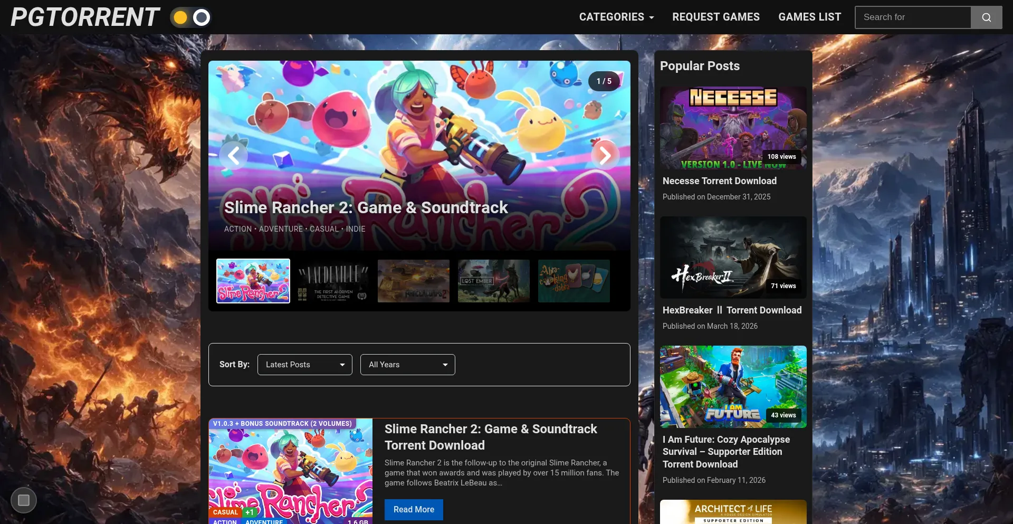Expand the 'All Years' filter dropdown
Image resolution: width=1013 pixels, height=524 pixels.
click(x=408, y=365)
